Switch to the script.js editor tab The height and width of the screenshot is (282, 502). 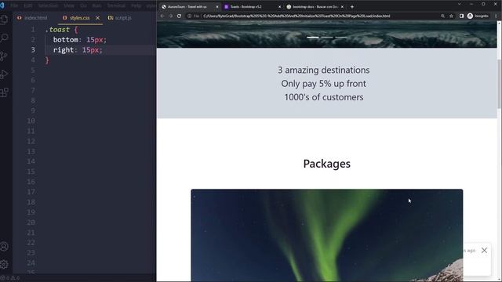click(x=120, y=18)
